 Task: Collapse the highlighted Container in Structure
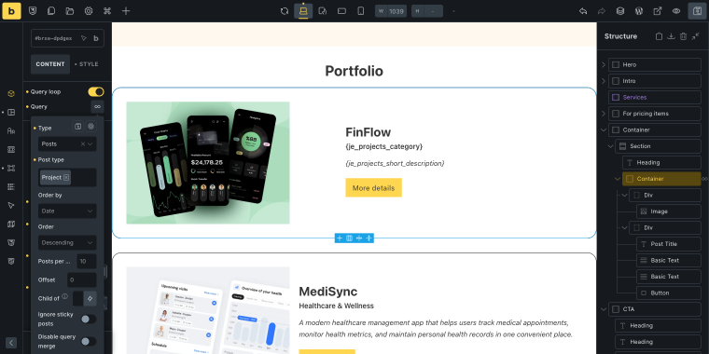point(618,179)
